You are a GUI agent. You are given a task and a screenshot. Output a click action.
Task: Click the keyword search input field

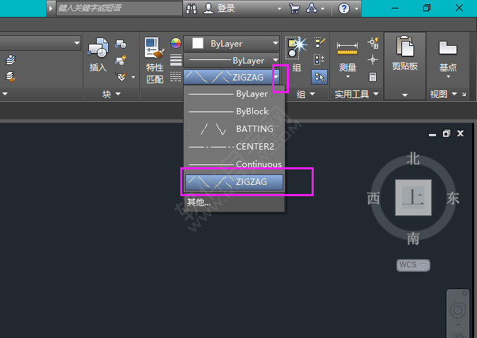119,8
